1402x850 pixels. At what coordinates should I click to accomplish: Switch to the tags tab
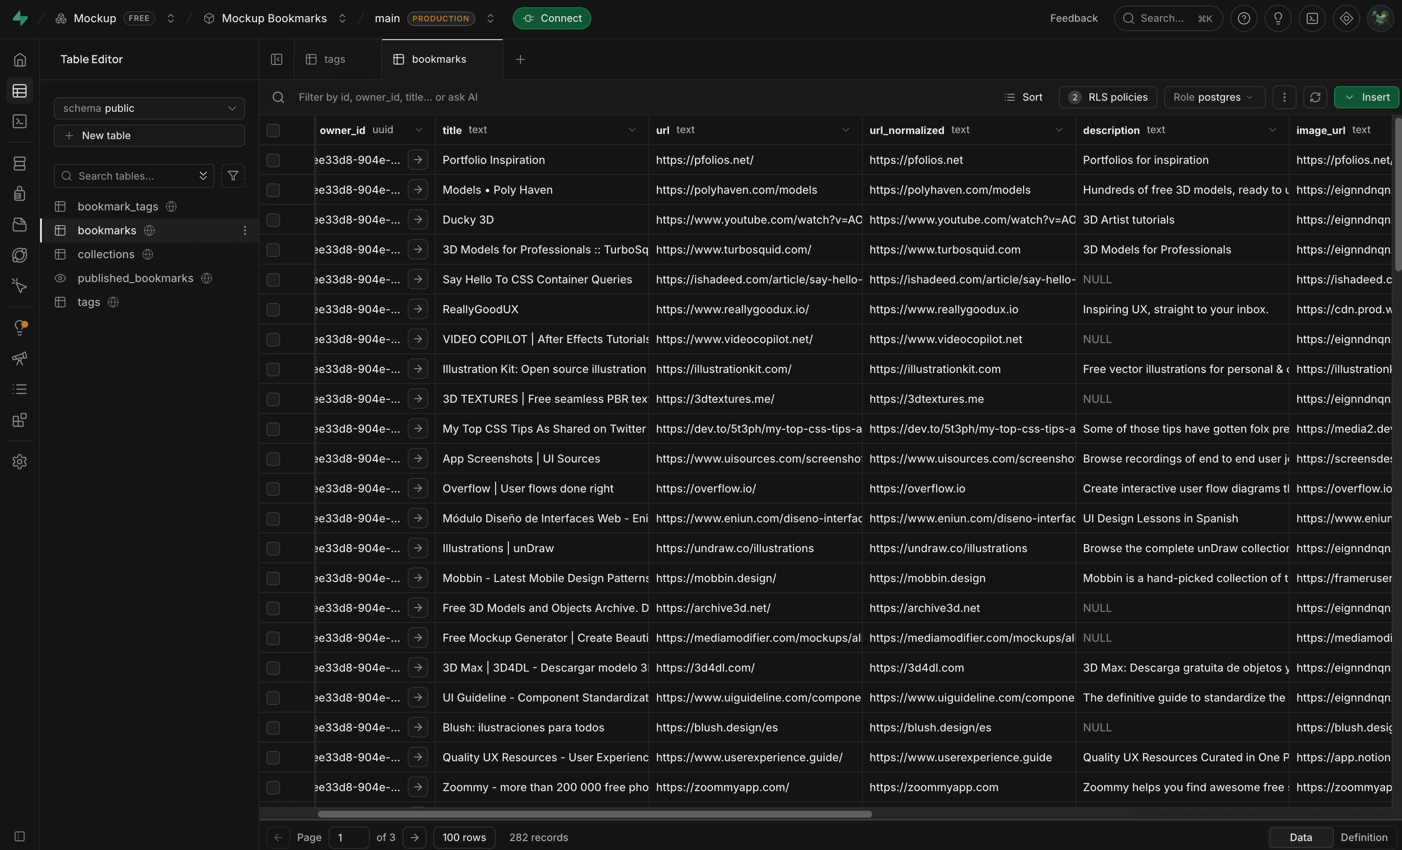tap(337, 59)
